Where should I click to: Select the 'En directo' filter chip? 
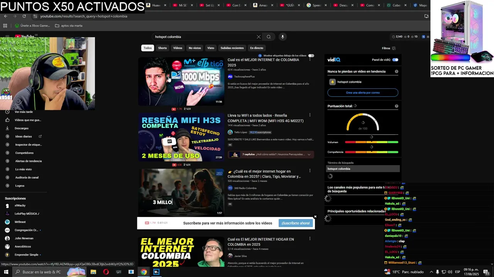(x=257, y=48)
